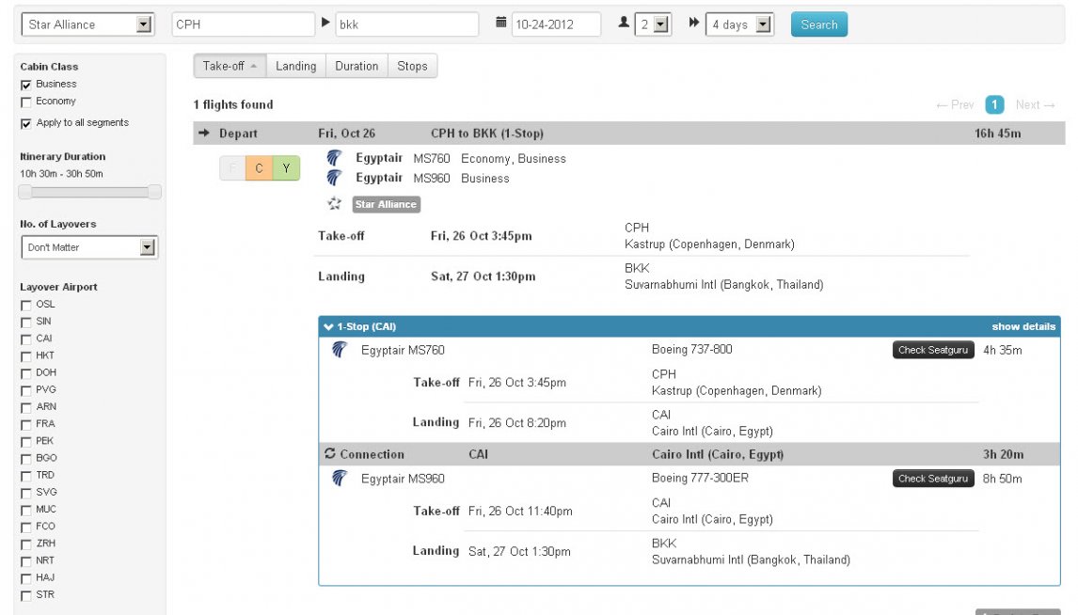This screenshot has width=1078, height=615.
Task: Sort results by Landing
Action: tap(295, 66)
